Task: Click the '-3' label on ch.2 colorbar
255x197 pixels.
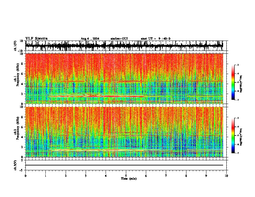Action: pyautogui.click(x=237, y=118)
